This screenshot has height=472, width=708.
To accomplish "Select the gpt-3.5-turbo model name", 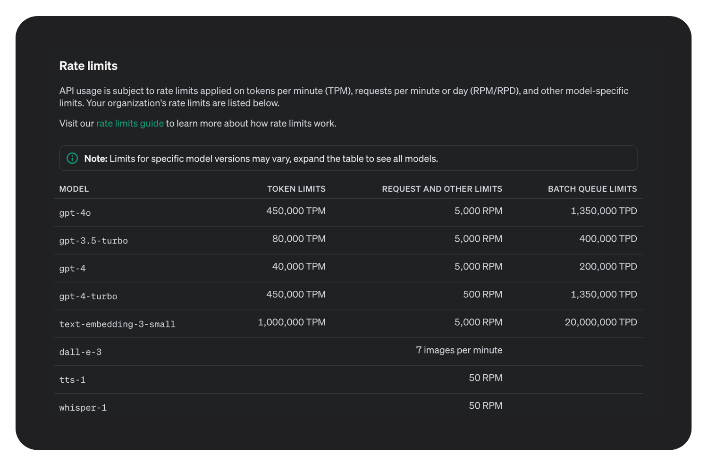I will [x=93, y=241].
